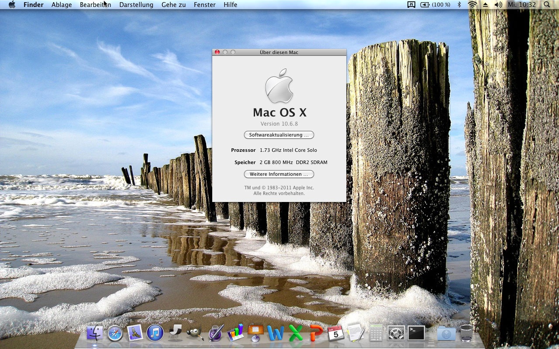Close the Über diesen Mac window

[217, 52]
